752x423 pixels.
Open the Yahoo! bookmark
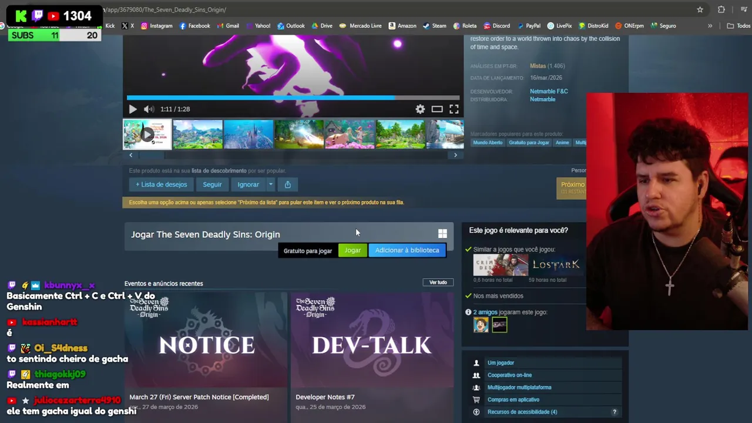[258, 26]
